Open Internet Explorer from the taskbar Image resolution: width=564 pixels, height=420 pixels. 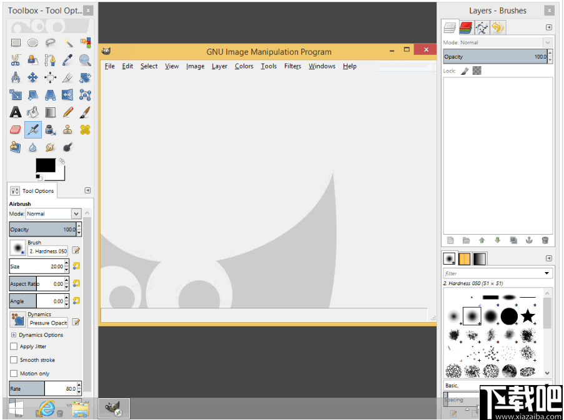(47, 409)
